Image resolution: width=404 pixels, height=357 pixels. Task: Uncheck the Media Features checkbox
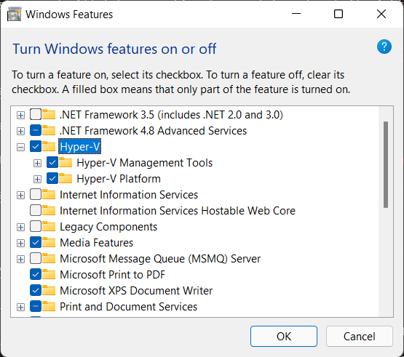pos(36,242)
